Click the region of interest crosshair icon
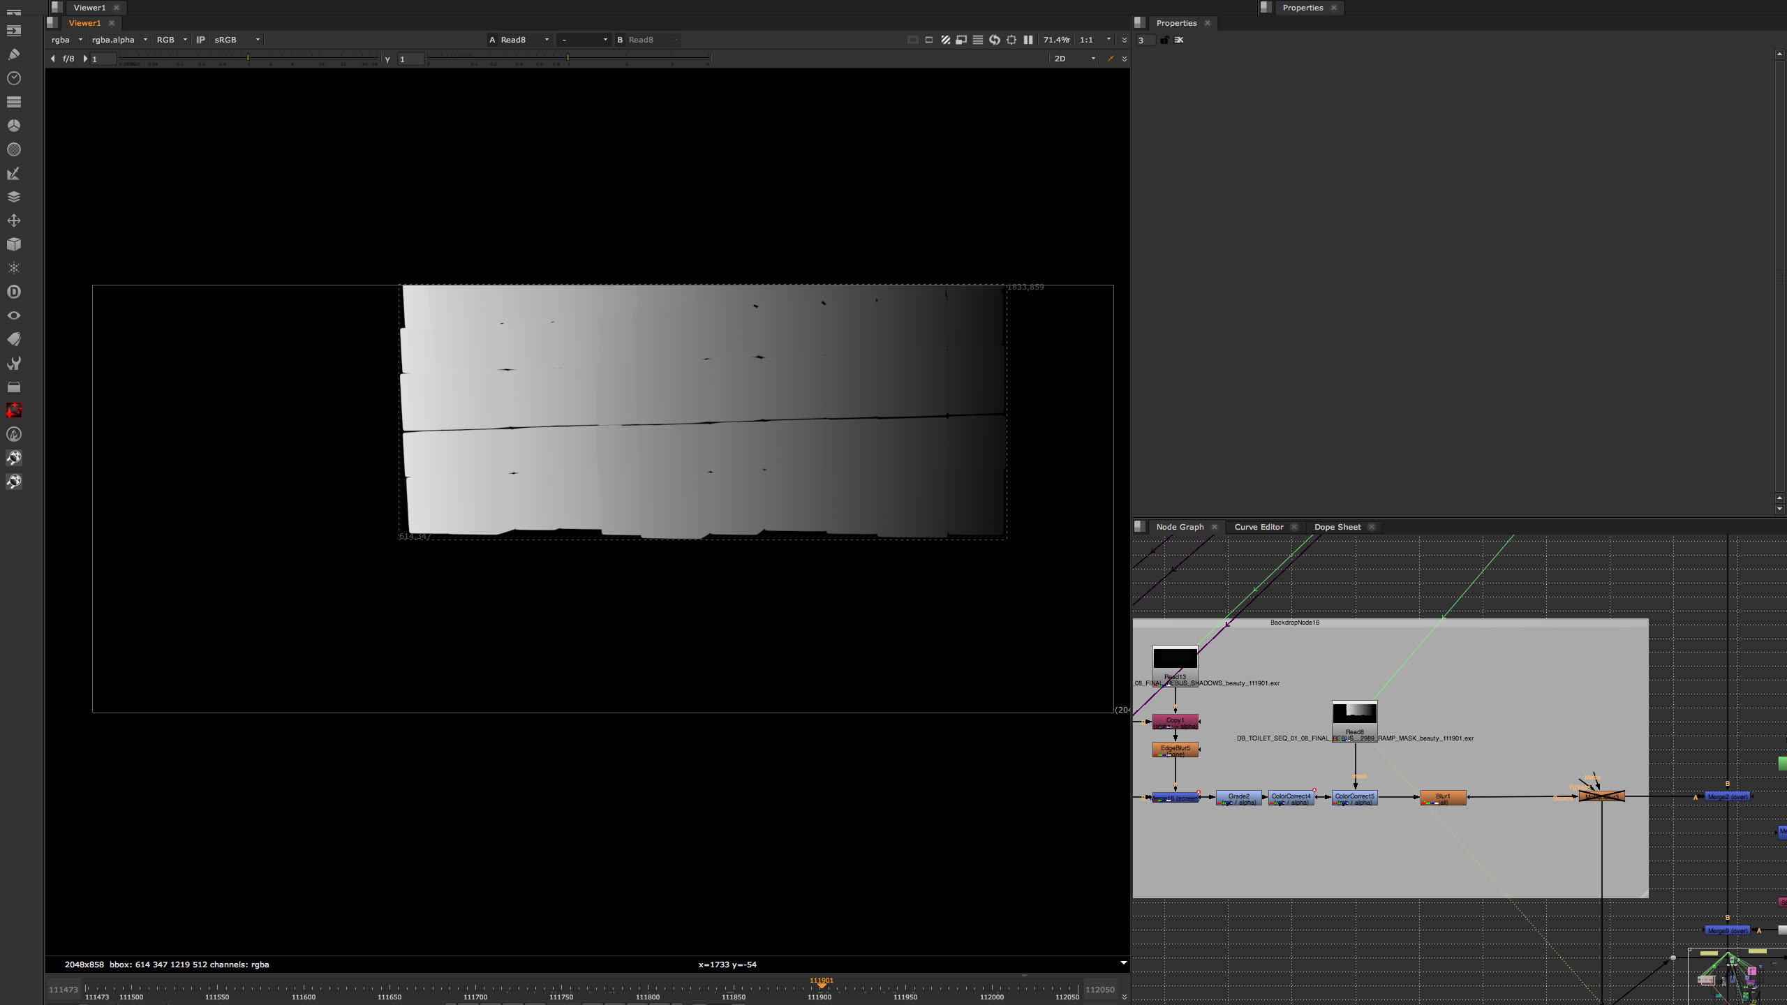This screenshot has width=1787, height=1005. tap(1011, 40)
